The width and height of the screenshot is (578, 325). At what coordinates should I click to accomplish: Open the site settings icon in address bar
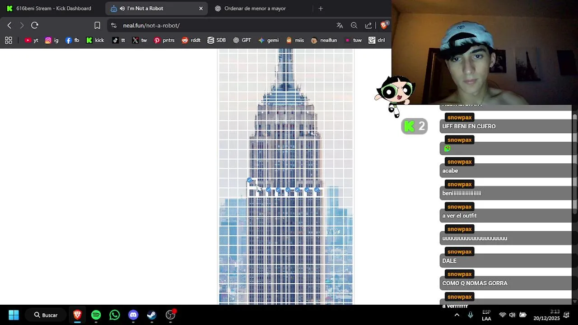(x=114, y=25)
